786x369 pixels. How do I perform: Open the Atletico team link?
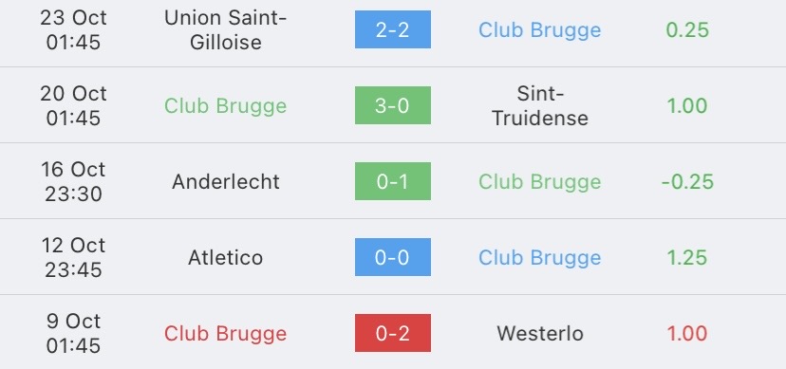(x=225, y=257)
